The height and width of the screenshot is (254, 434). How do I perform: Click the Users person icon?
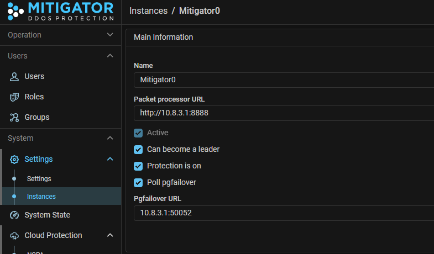pyautogui.click(x=15, y=76)
